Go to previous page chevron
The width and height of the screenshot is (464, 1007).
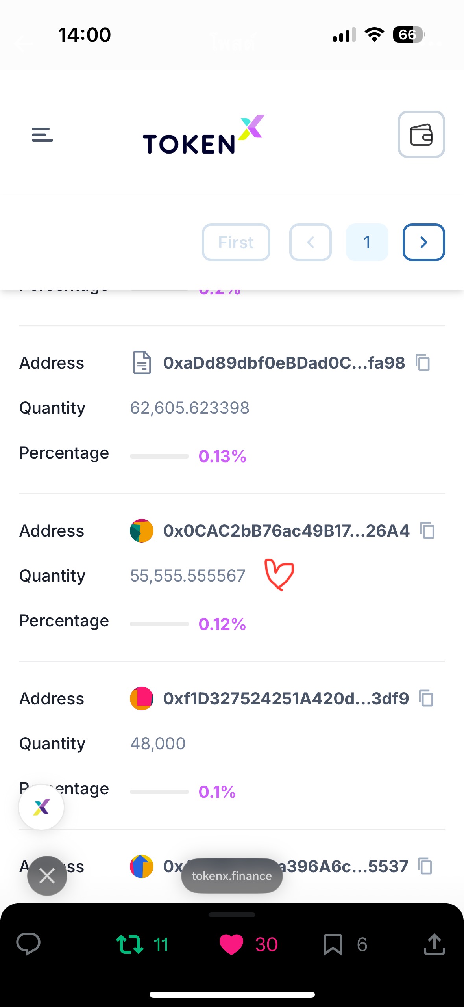310,242
